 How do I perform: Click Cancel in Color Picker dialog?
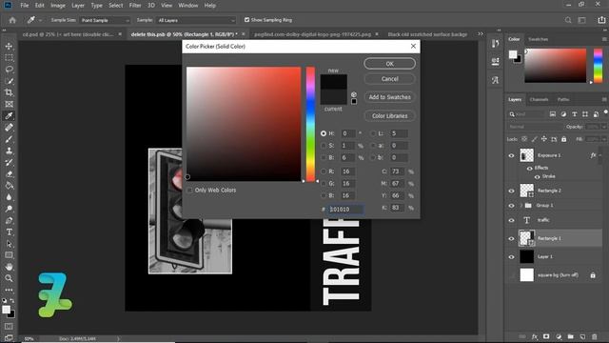389,79
